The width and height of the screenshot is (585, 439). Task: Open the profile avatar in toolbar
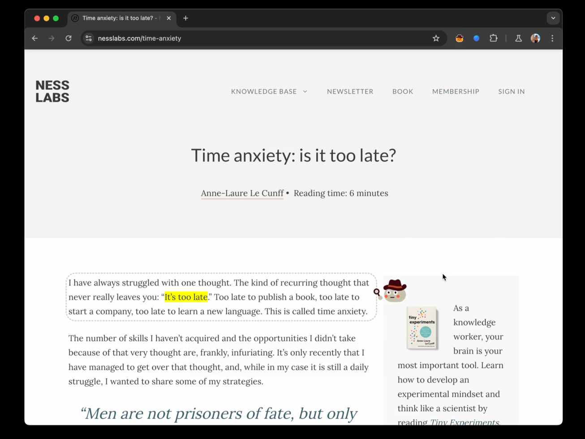pos(535,39)
